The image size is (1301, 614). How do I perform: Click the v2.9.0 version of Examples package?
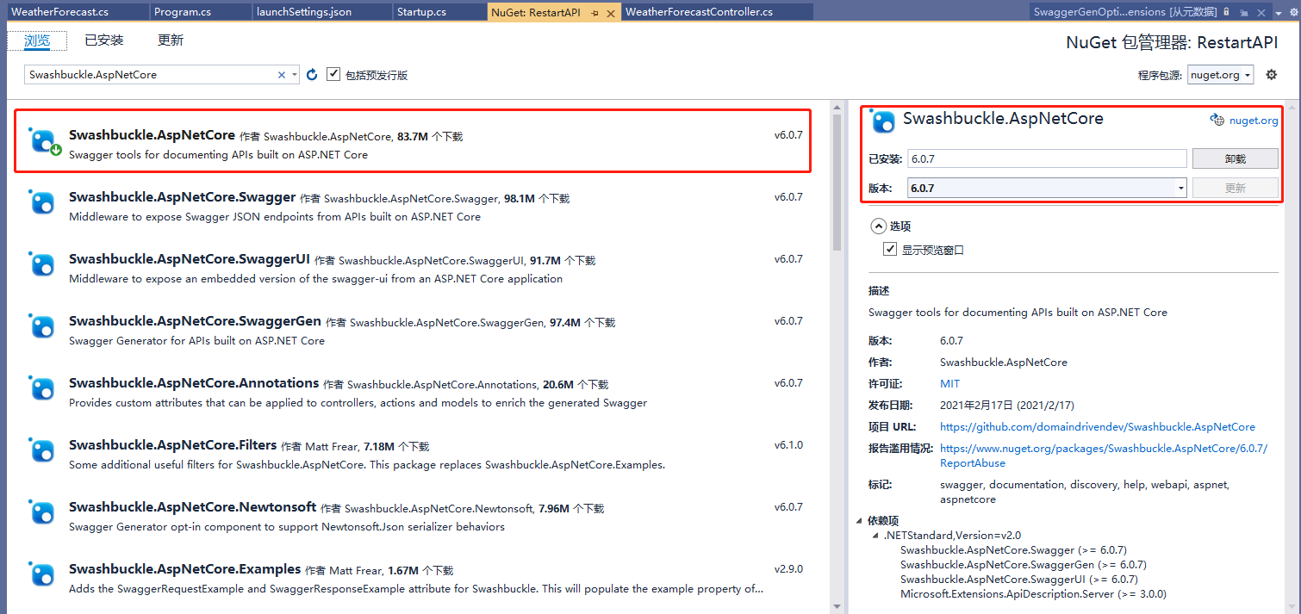[788, 569]
